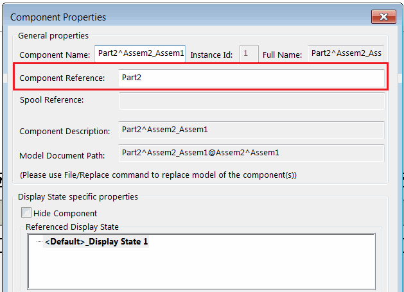
Task: Toggle the Hide Component checkbox
Action: pos(26,213)
